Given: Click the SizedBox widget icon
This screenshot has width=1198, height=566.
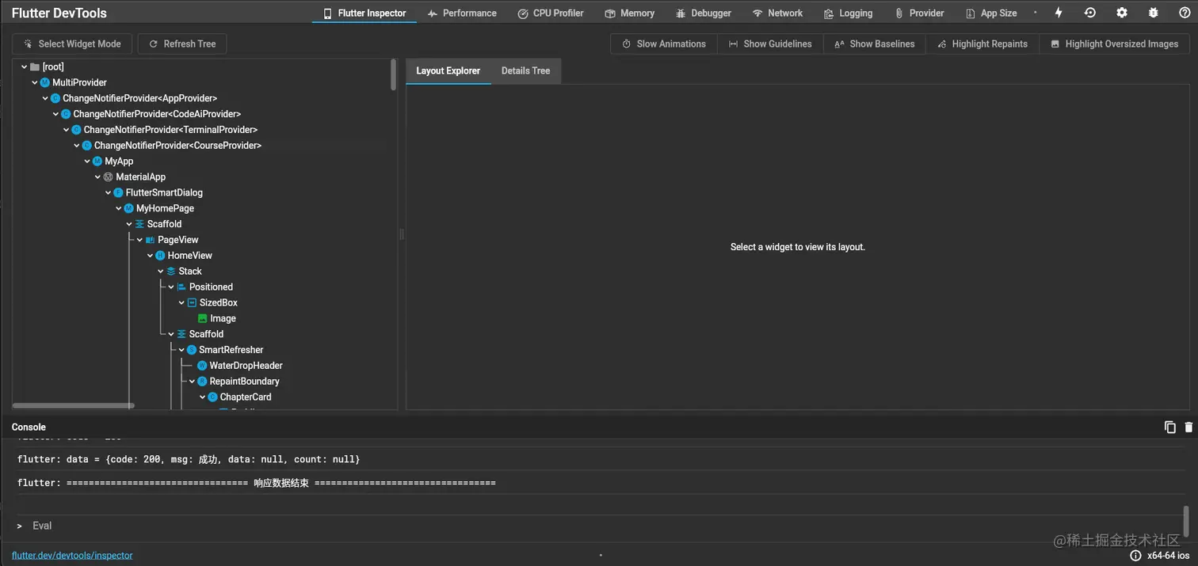Looking at the screenshot, I should coord(192,302).
